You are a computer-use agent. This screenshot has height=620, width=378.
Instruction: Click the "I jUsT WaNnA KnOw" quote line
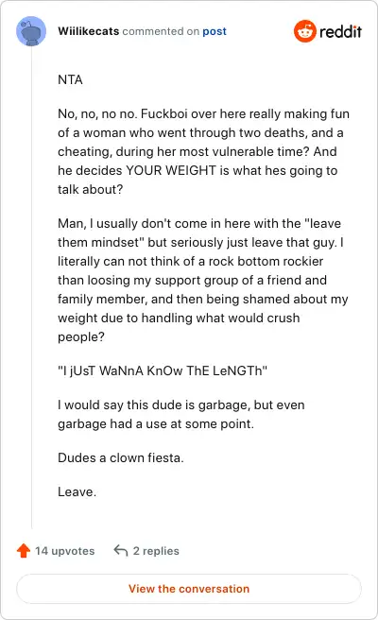(163, 370)
